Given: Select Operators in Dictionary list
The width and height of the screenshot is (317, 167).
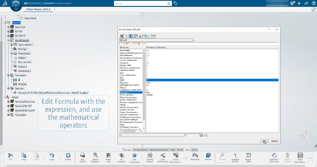Looking at the screenshot, I should tap(131, 92).
